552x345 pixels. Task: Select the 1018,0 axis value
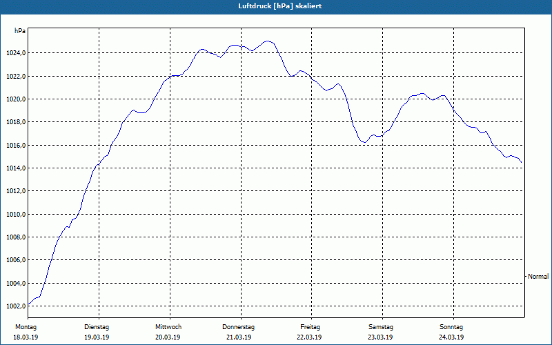[x=16, y=122]
